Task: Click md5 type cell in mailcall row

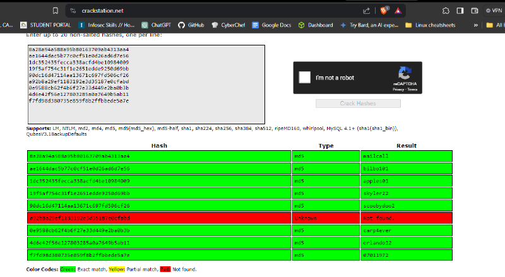Action: 326,156
